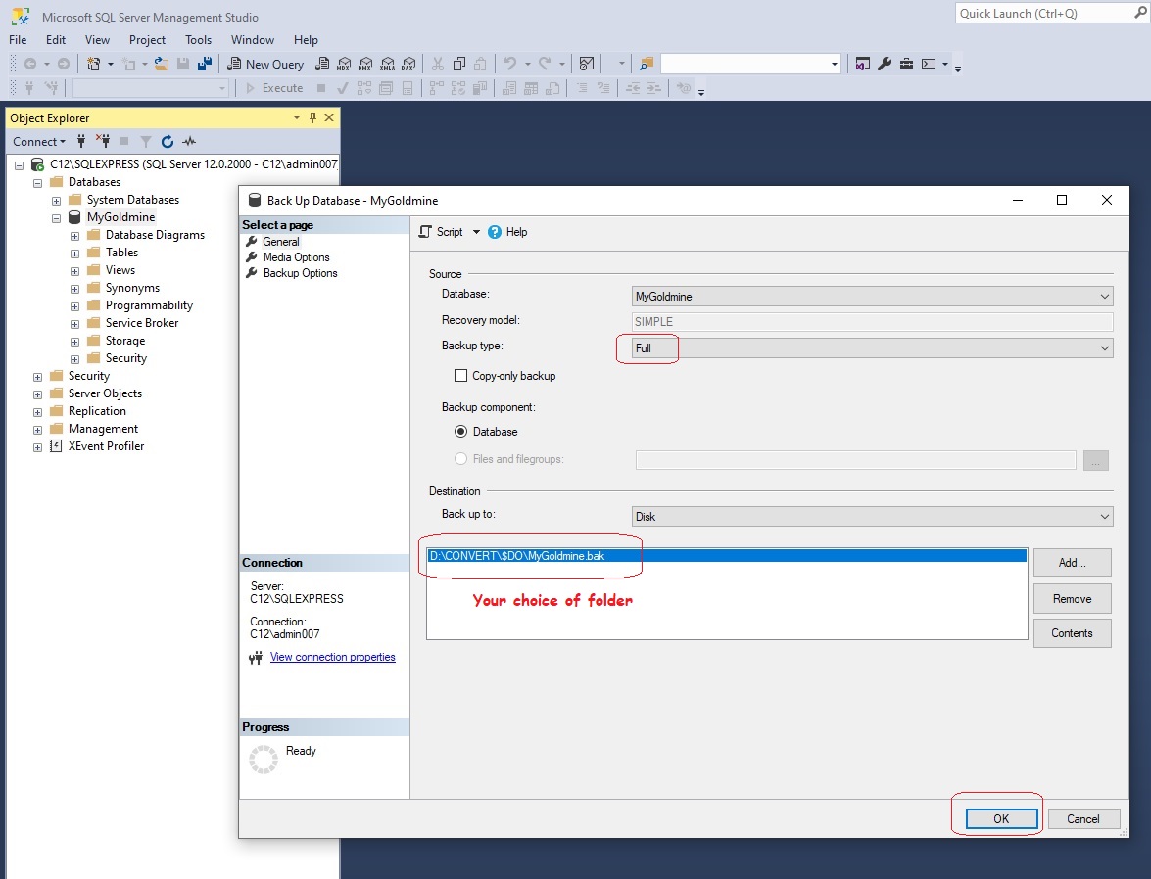Click the Script icon in the dialog
This screenshot has width=1151, height=879.
point(425,232)
